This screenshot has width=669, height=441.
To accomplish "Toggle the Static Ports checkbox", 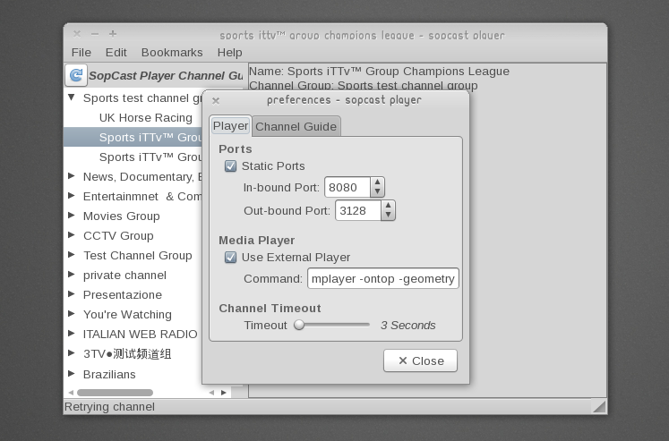I will (230, 165).
